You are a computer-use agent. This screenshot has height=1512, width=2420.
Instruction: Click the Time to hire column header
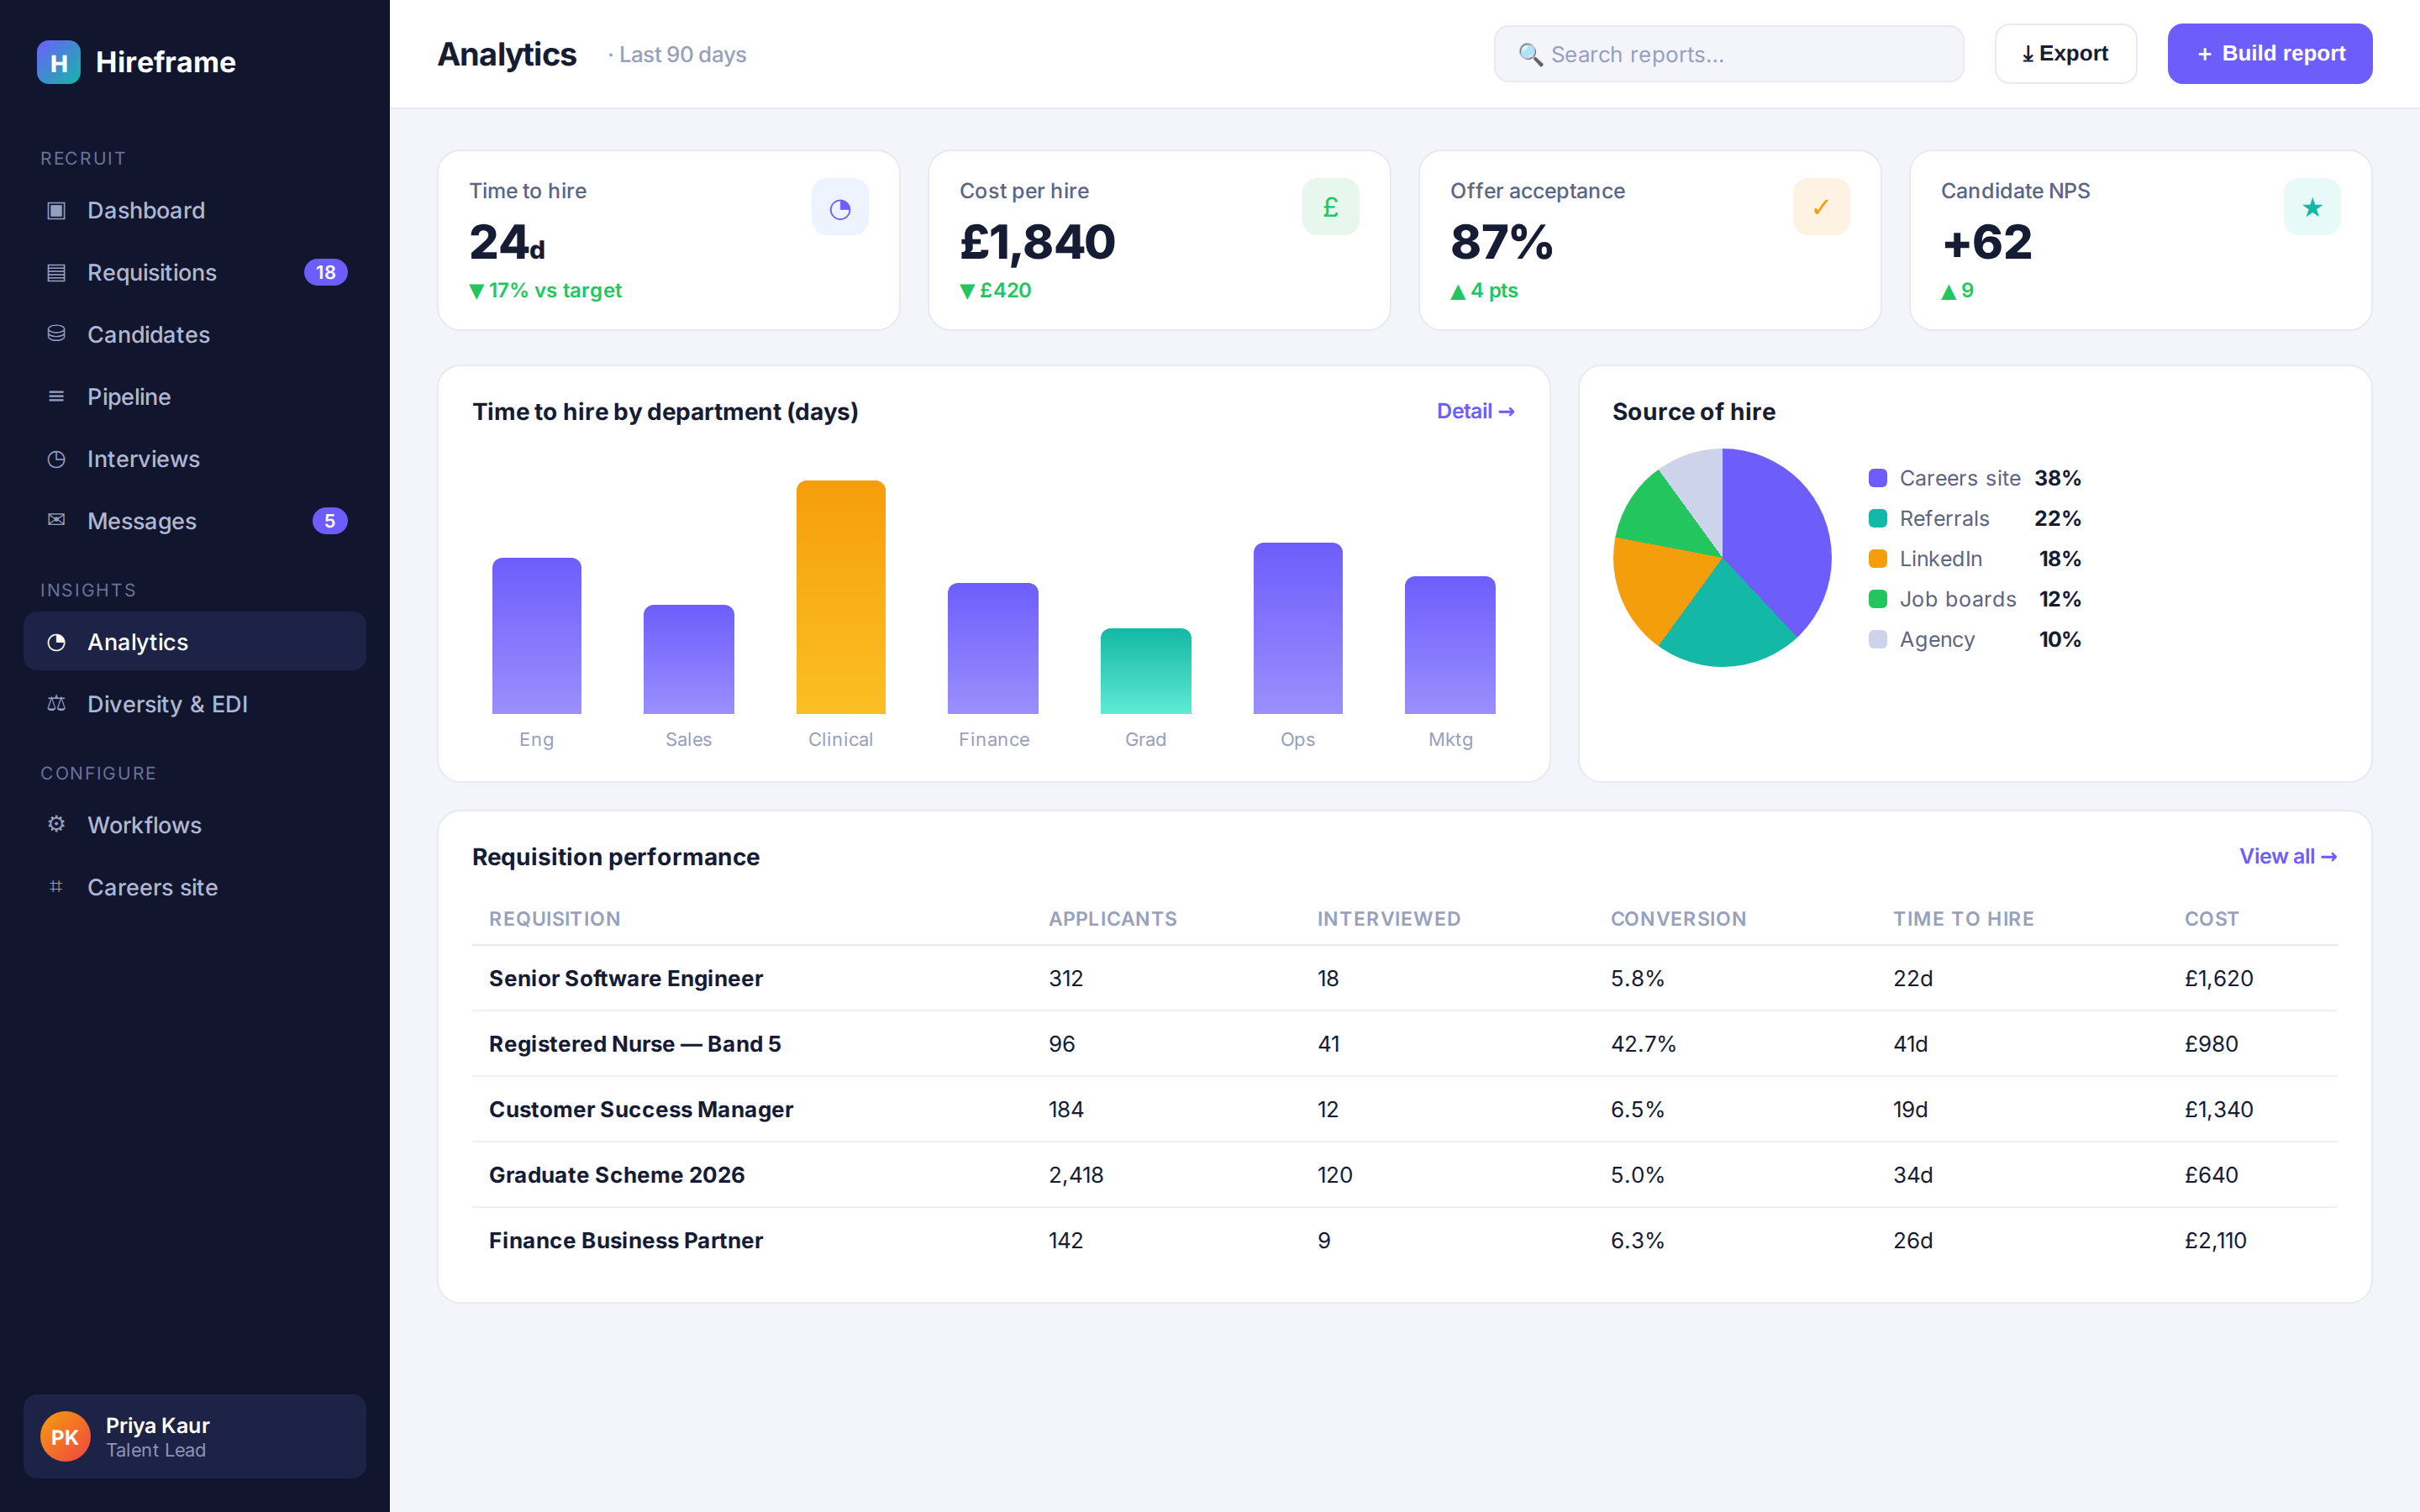1963,918
